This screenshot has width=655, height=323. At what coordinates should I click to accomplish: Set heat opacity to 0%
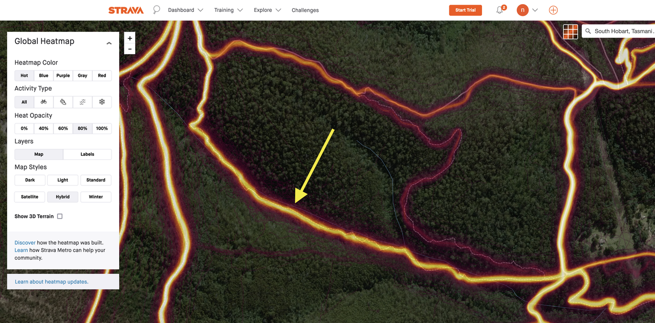[x=24, y=128]
